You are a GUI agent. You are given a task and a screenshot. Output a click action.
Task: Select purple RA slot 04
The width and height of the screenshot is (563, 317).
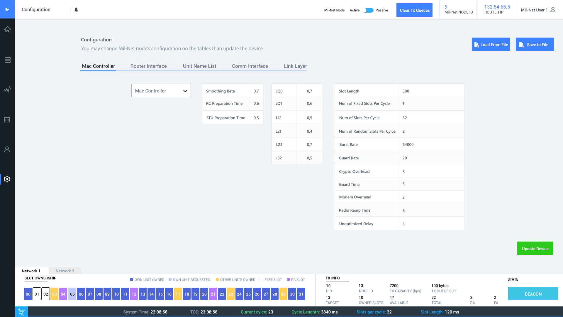click(x=63, y=294)
